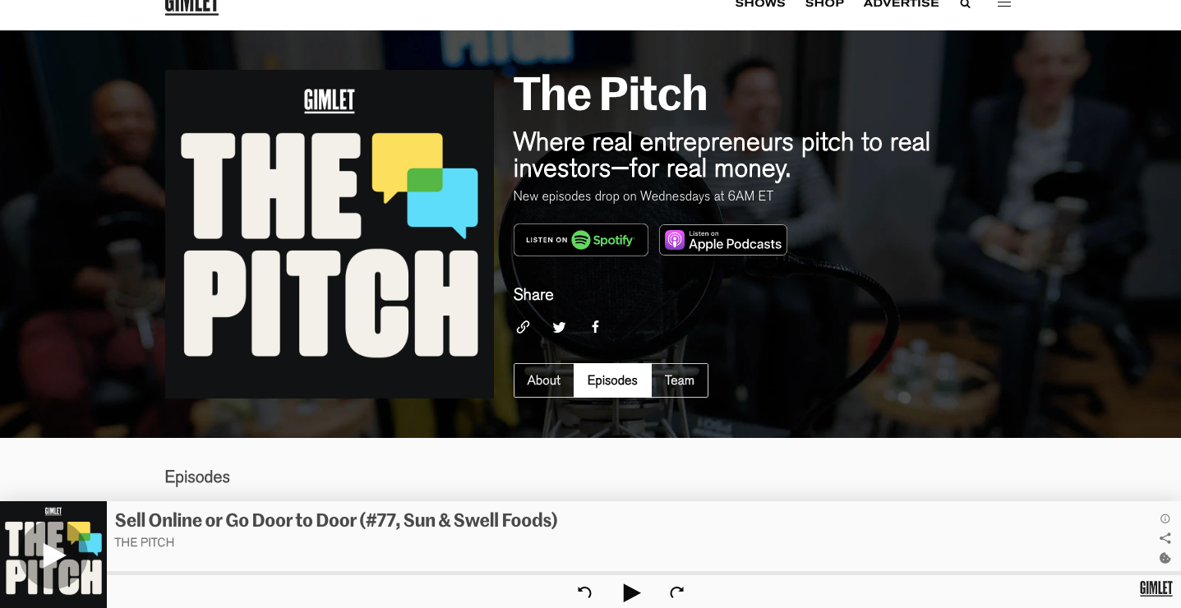
Task: Go to SHOP in the navigation
Action: click(x=824, y=4)
